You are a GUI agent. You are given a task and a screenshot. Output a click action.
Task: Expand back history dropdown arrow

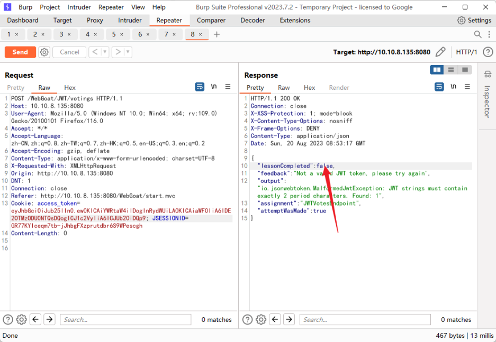click(105, 52)
